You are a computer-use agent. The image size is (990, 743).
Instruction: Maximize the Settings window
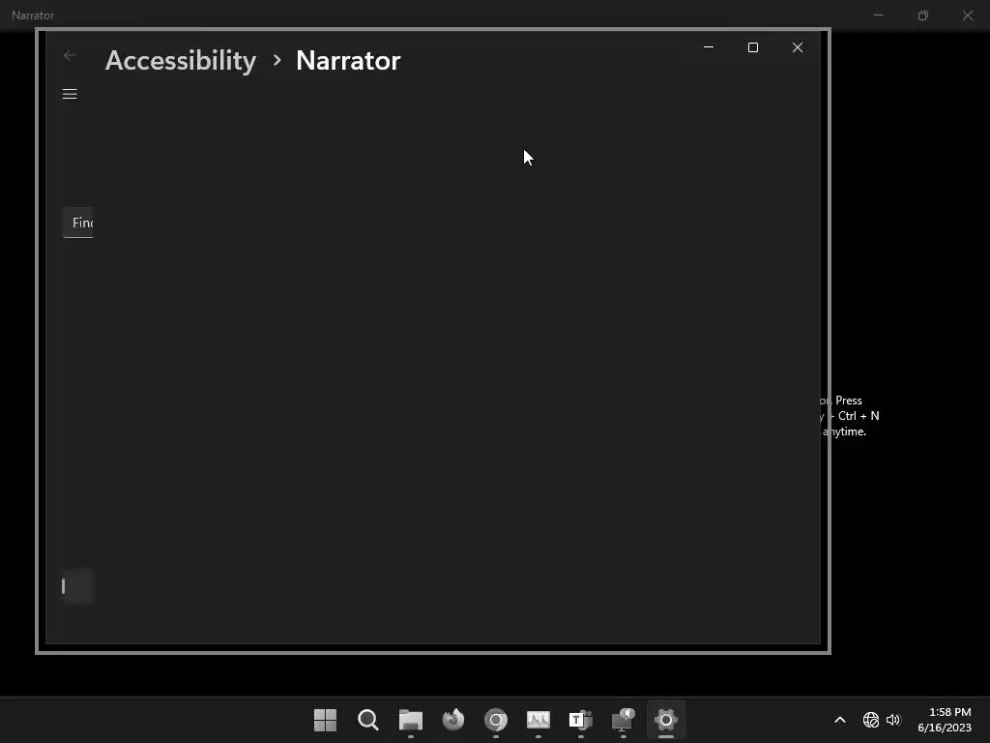[752, 47]
